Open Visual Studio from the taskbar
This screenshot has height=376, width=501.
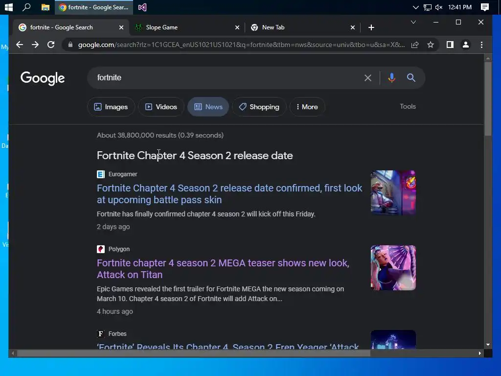(x=142, y=7)
